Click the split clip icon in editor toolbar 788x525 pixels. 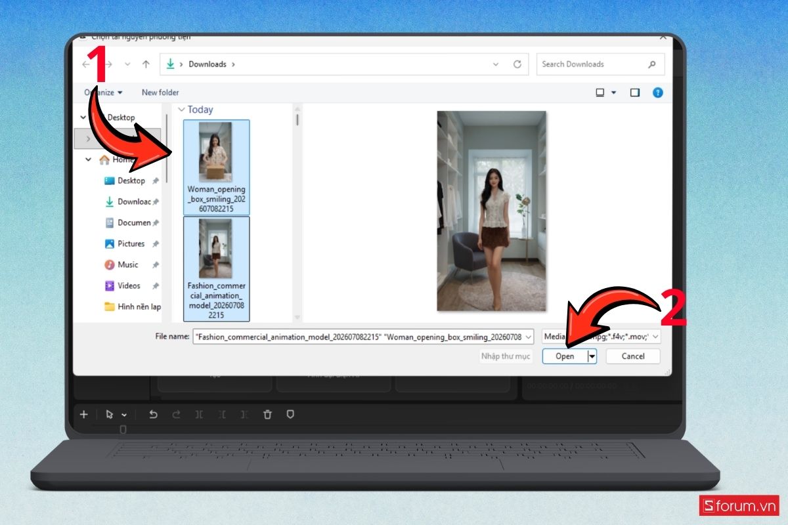click(x=199, y=415)
